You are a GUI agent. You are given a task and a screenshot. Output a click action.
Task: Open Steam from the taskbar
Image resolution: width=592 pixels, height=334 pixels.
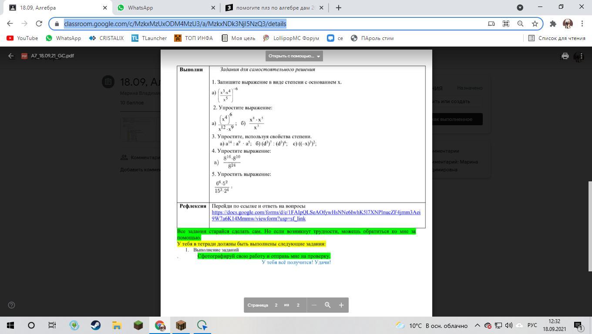tap(95, 325)
